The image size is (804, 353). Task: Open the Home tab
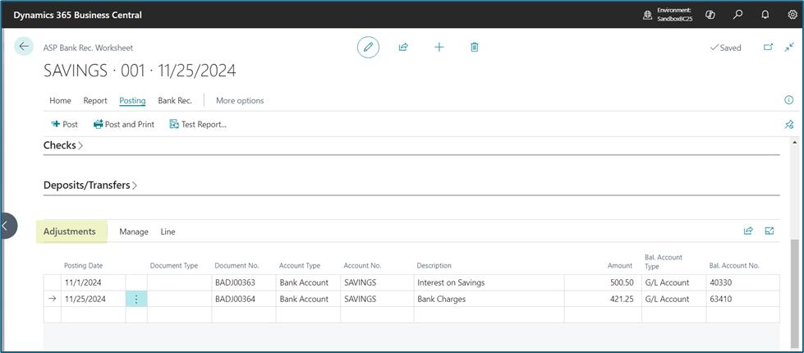60,101
